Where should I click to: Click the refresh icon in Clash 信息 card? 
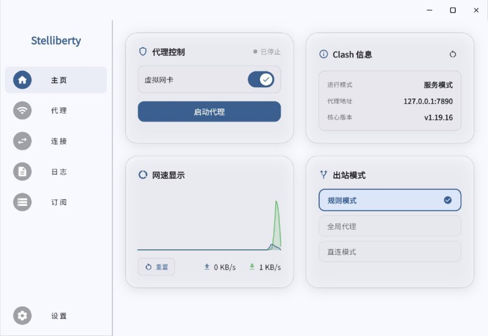[x=453, y=54]
